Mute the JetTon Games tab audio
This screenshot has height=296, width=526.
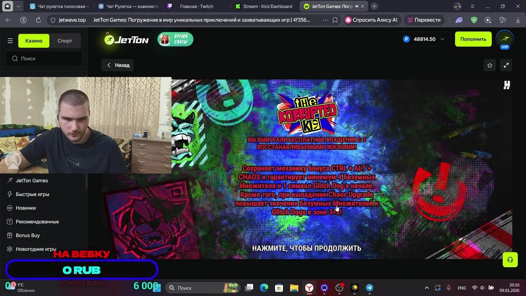(356, 6)
